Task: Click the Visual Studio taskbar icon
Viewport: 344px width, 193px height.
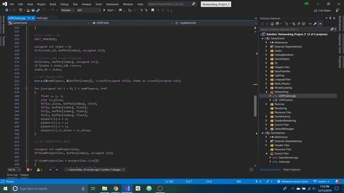Action: (127, 188)
